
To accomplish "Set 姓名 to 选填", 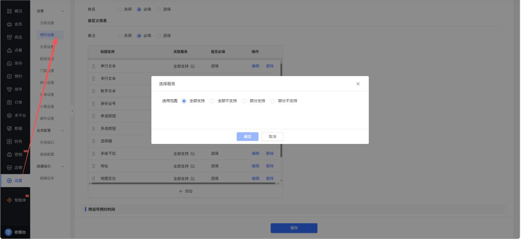I will click(159, 9).
